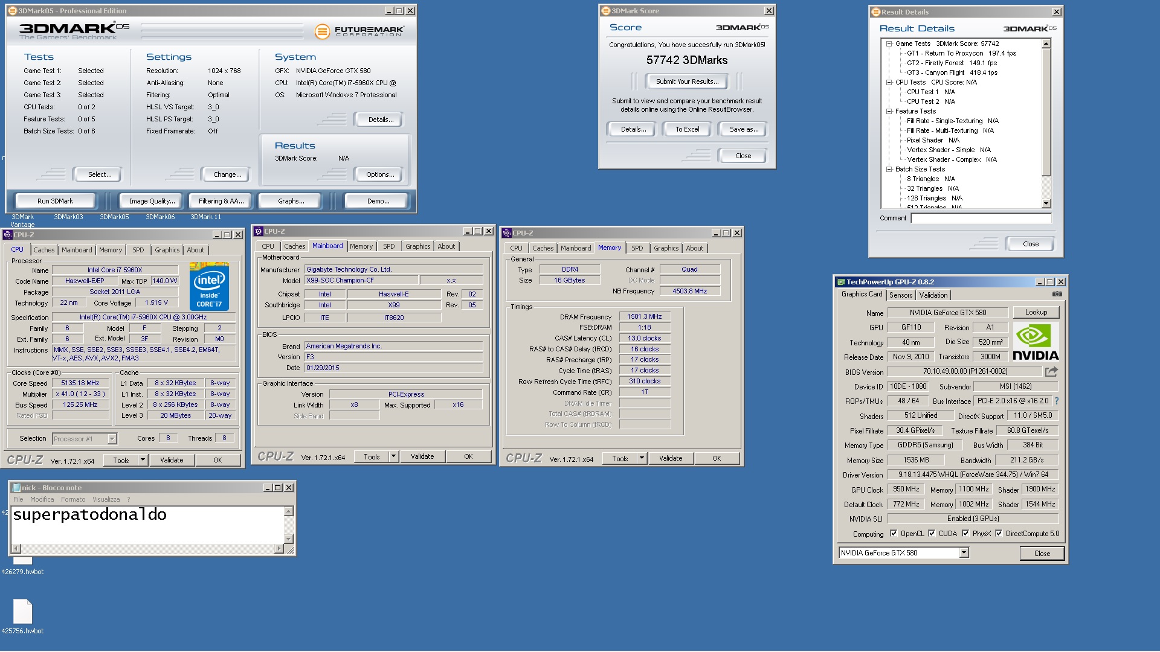Switch to the Validation tab in GPU-Z
The width and height of the screenshot is (1160, 652).
[933, 295]
